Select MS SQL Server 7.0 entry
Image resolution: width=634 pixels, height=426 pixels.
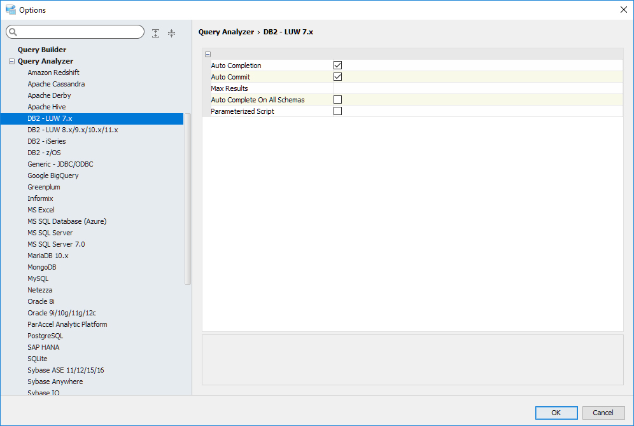pyautogui.click(x=56, y=244)
